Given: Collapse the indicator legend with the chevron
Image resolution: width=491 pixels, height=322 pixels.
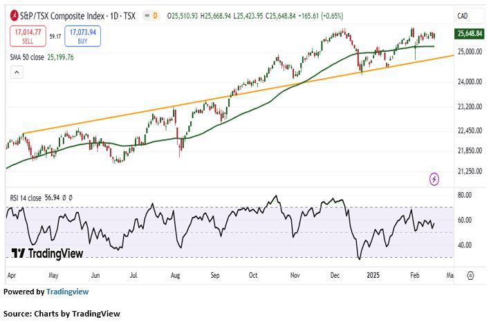Looking at the screenshot, I should tap(145, 15).
